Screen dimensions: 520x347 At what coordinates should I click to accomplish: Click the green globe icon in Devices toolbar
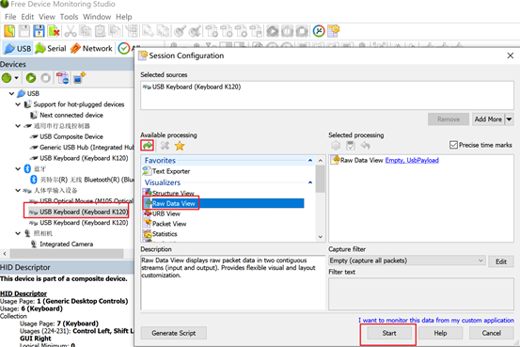tap(7, 78)
